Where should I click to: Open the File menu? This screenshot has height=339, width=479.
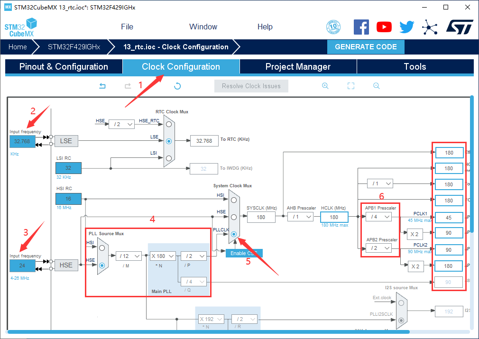[127, 27]
